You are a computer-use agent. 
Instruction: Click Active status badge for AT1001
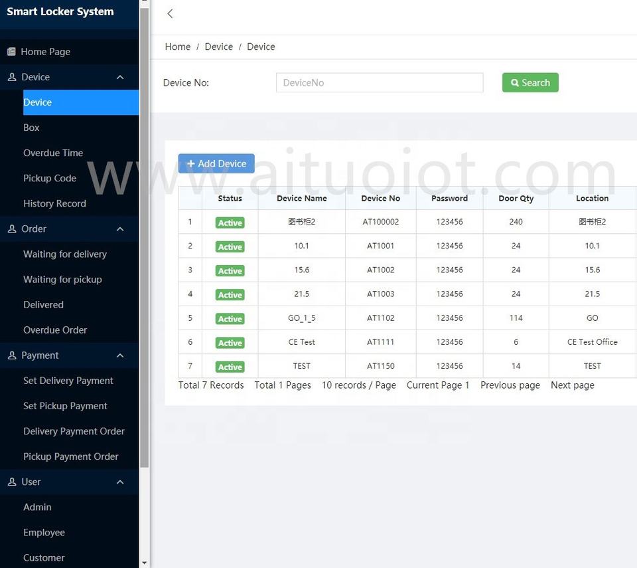(230, 246)
